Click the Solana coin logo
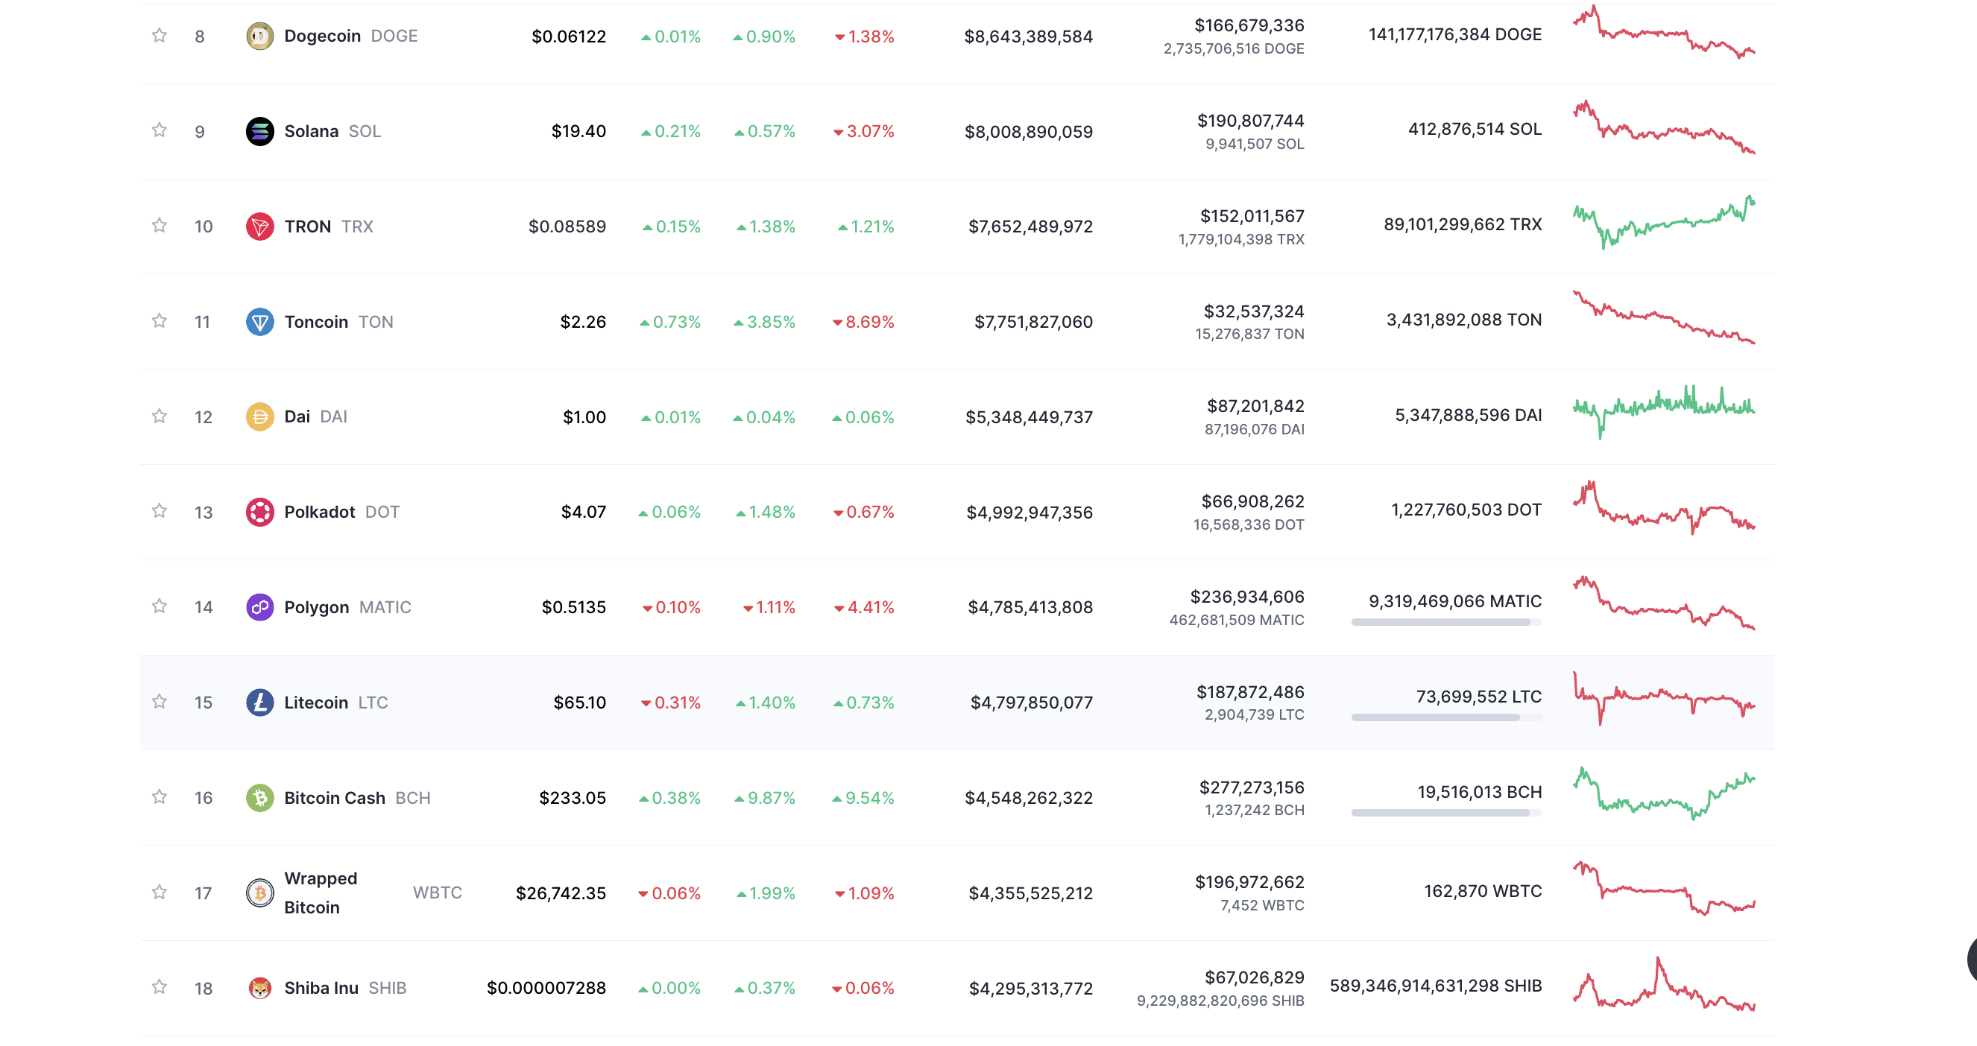This screenshot has width=1977, height=1046. point(259,131)
